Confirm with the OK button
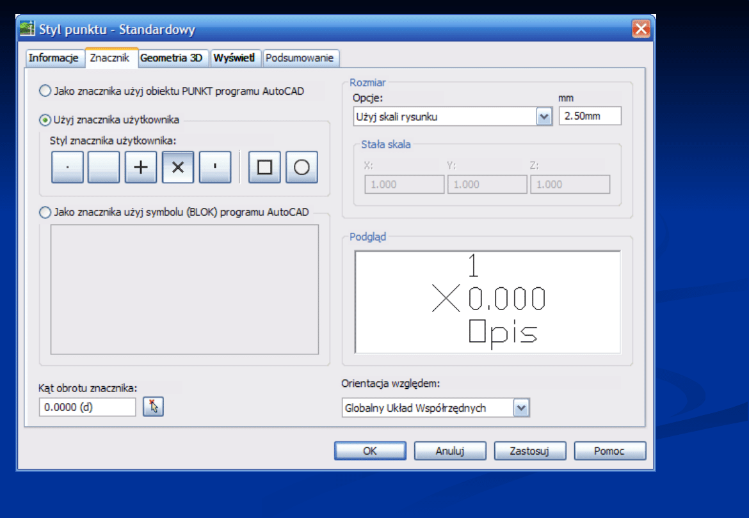 [x=370, y=451]
